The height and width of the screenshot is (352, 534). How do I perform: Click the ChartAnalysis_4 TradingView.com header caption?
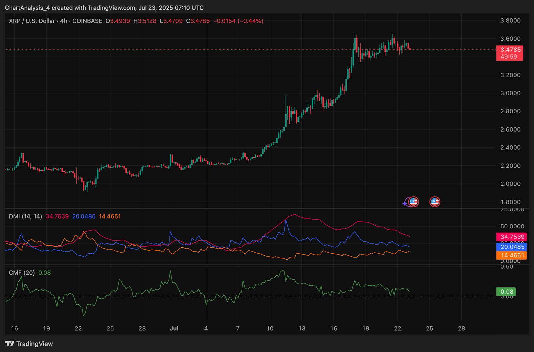[104, 8]
